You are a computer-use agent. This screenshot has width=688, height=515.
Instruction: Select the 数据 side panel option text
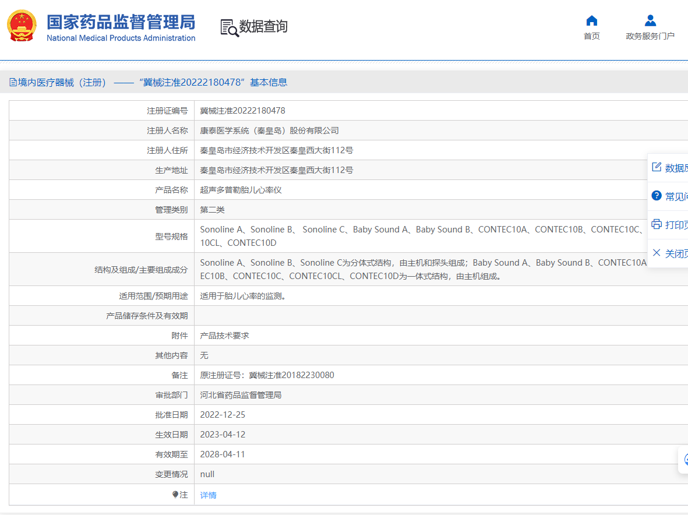click(676, 168)
